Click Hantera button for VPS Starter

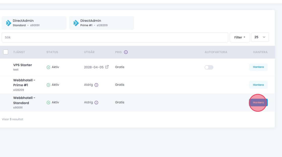click(258, 67)
